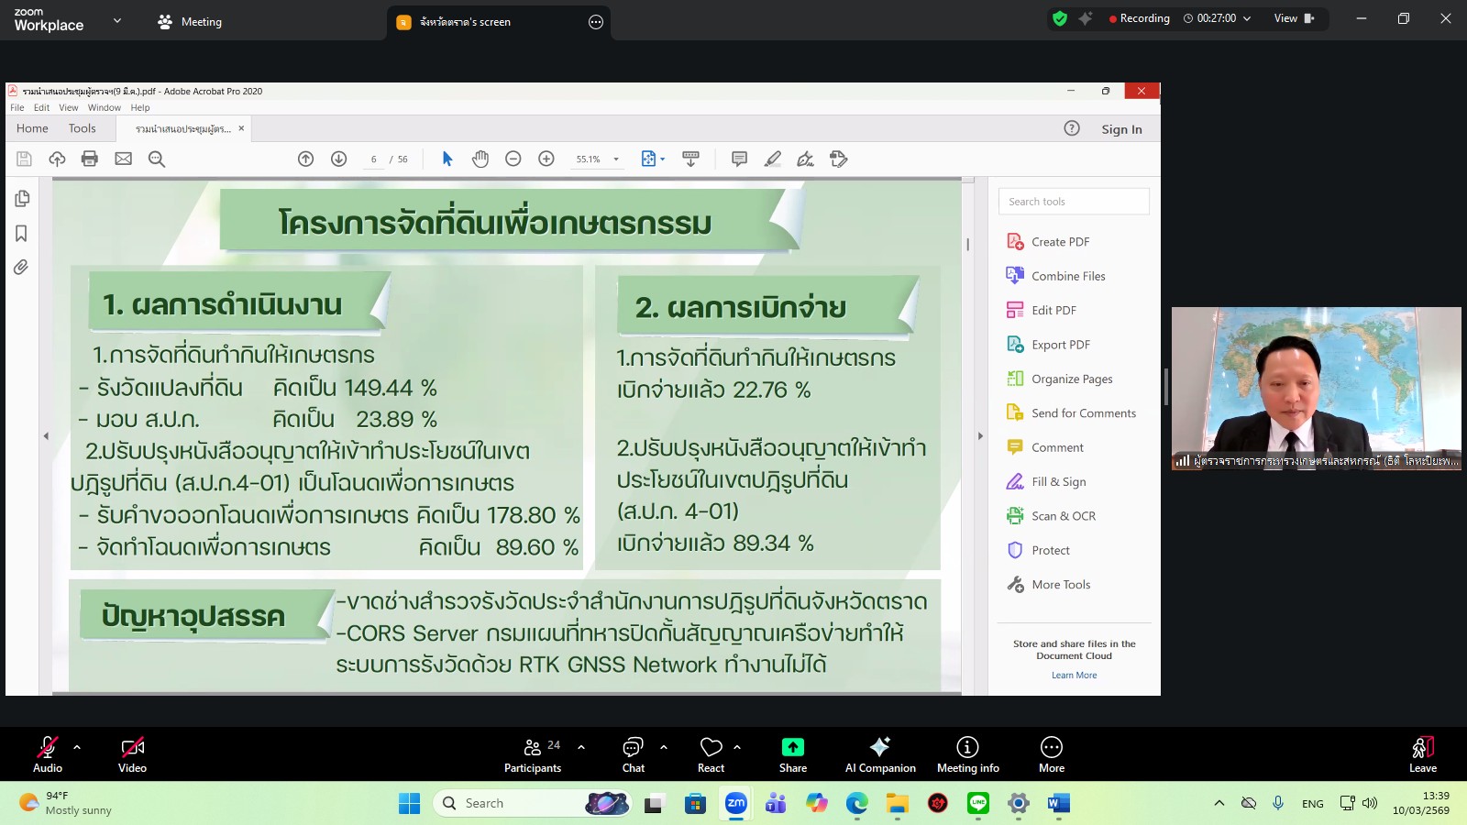This screenshot has width=1467, height=825.
Task: Open the Window menu
Action: point(104,107)
